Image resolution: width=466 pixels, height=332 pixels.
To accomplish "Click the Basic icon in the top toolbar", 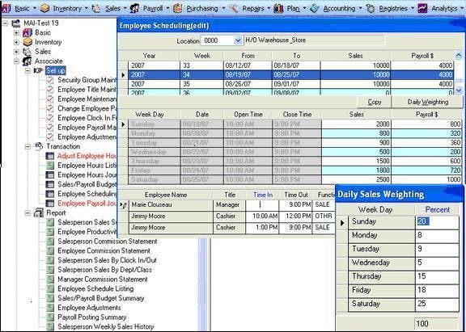I will coord(6,8).
